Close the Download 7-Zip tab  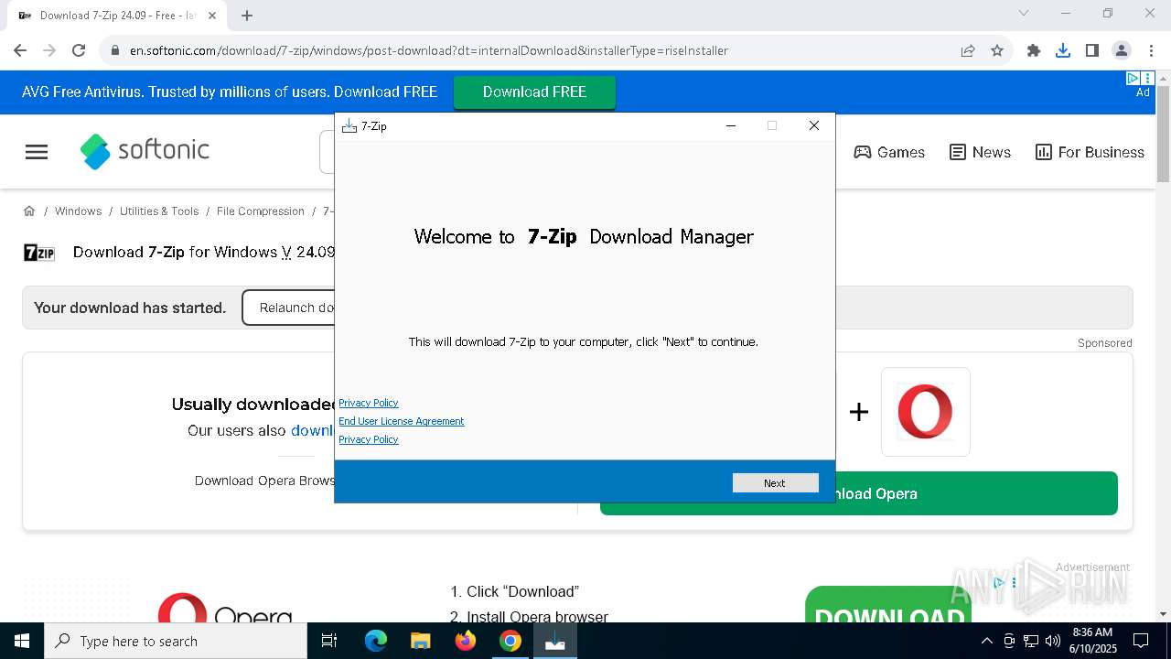pyautogui.click(x=213, y=16)
